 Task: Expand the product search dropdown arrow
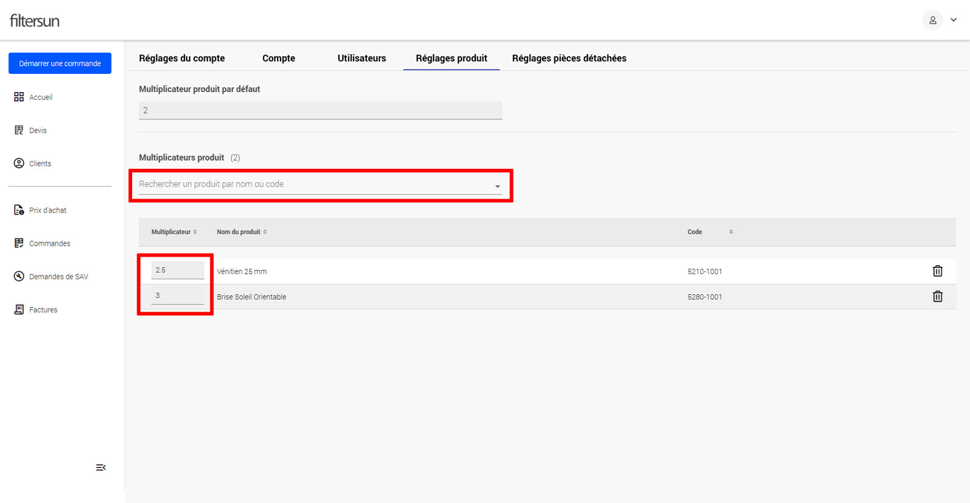tap(497, 186)
